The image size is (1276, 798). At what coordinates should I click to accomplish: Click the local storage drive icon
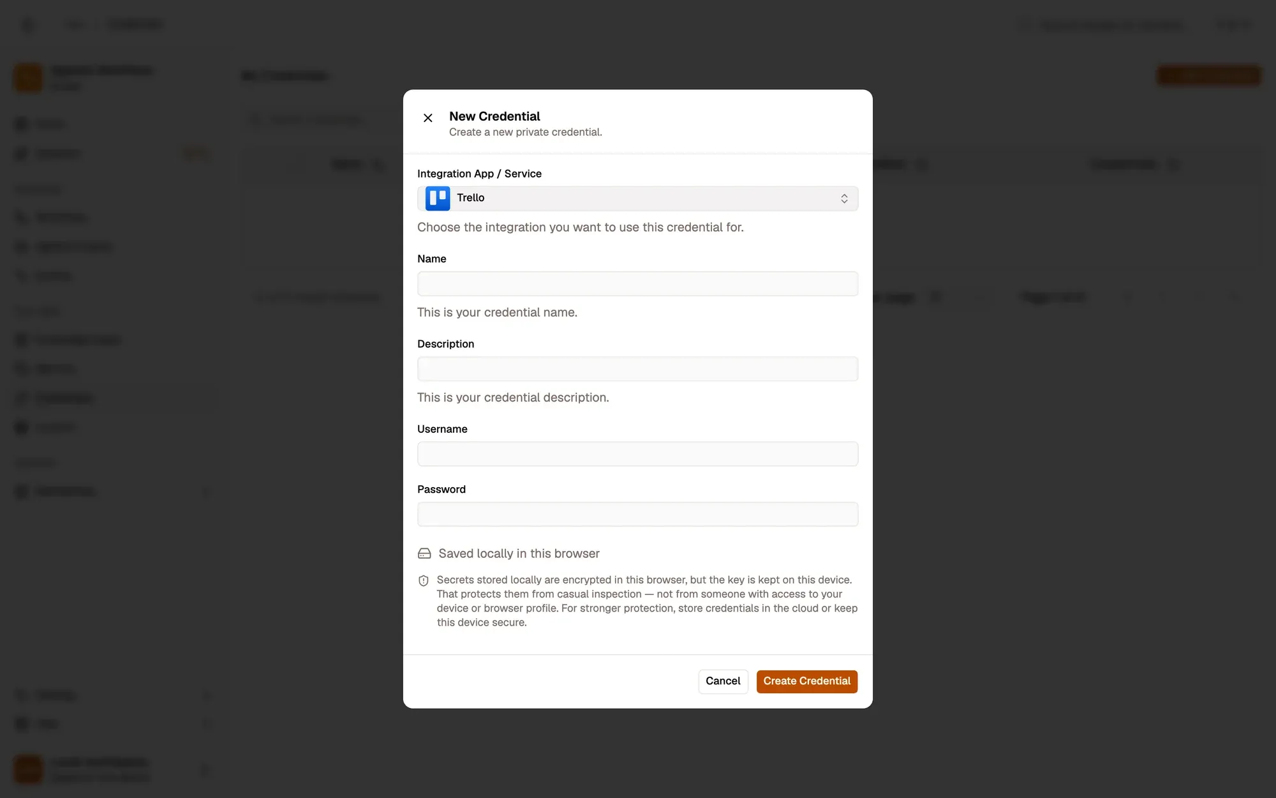(x=424, y=553)
